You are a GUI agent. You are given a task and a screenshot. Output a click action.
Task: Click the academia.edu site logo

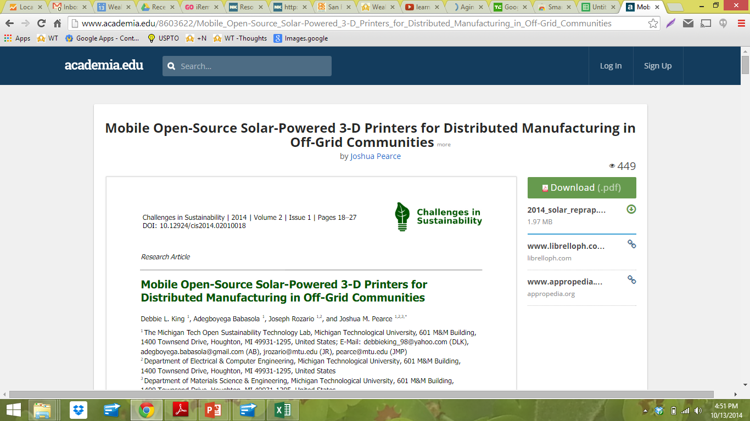(104, 65)
